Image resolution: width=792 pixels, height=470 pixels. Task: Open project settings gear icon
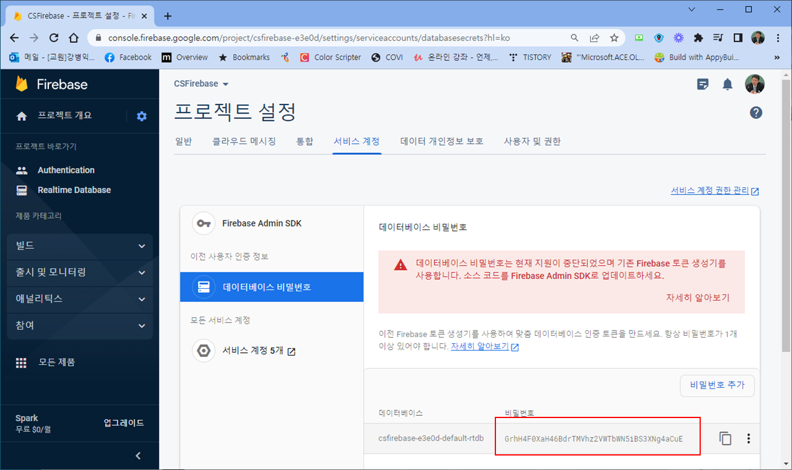click(x=142, y=116)
